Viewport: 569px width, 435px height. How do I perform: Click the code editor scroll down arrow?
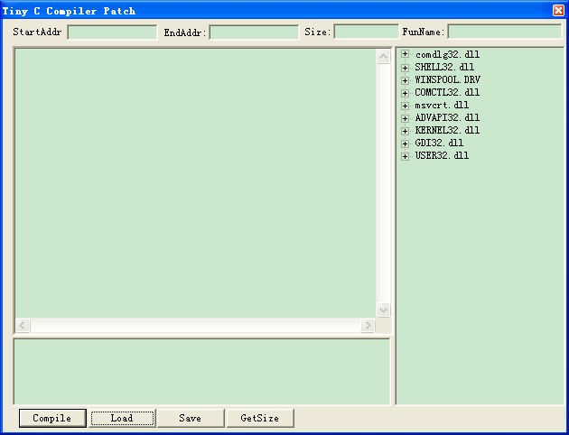[383, 310]
